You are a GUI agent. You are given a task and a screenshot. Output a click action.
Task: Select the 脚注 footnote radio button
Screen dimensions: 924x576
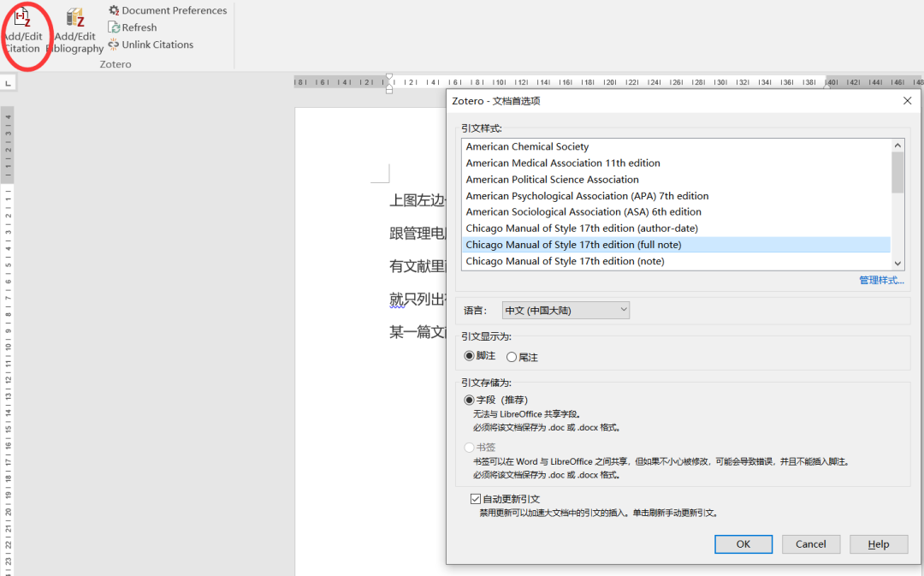469,356
